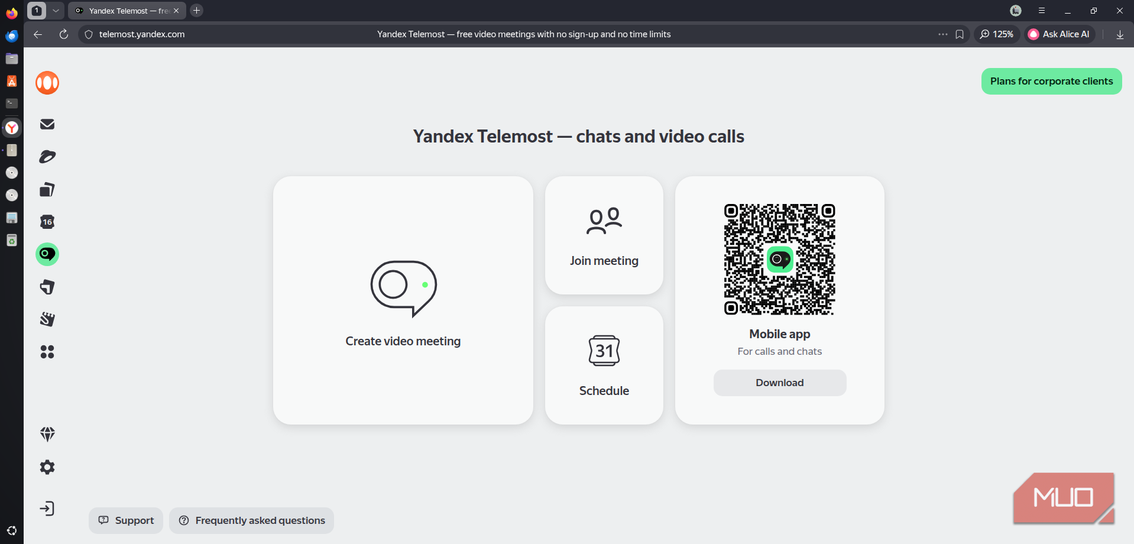Expand the tab groups dropdown arrow
Image resolution: width=1134 pixels, height=544 pixels.
pos(56,11)
